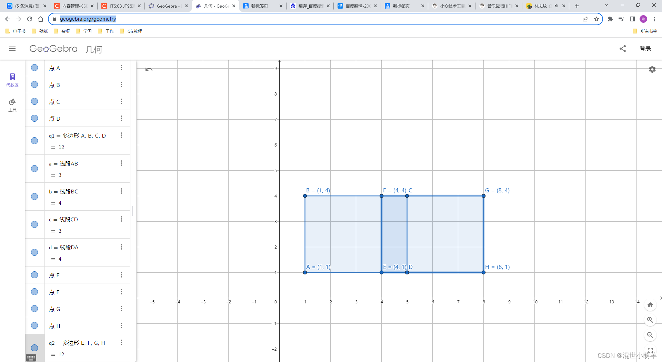Toggle visibility of polygon q2
The height and width of the screenshot is (362, 662).
point(34,348)
